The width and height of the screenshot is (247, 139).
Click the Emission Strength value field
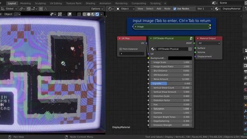click(x=171, y=125)
